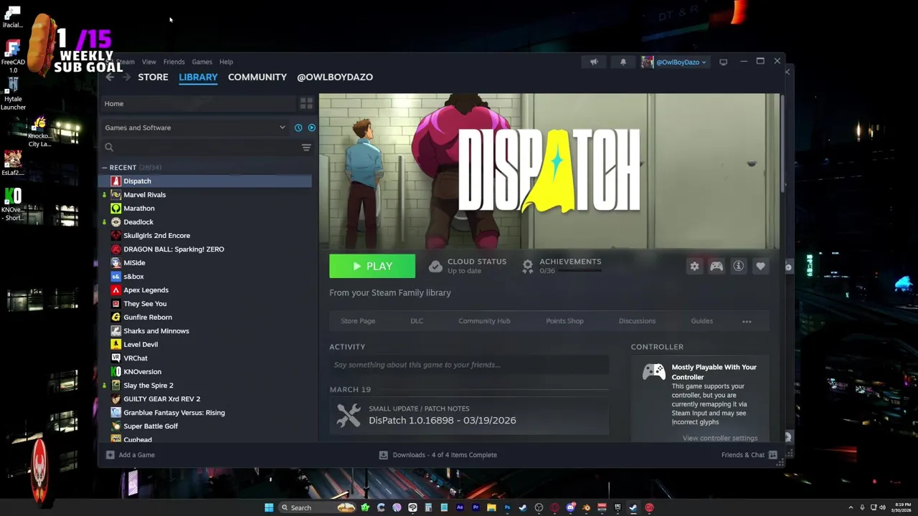Launch Premiere Pro from the taskbar
Screen dimensions: 918x516
(x=475, y=507)
